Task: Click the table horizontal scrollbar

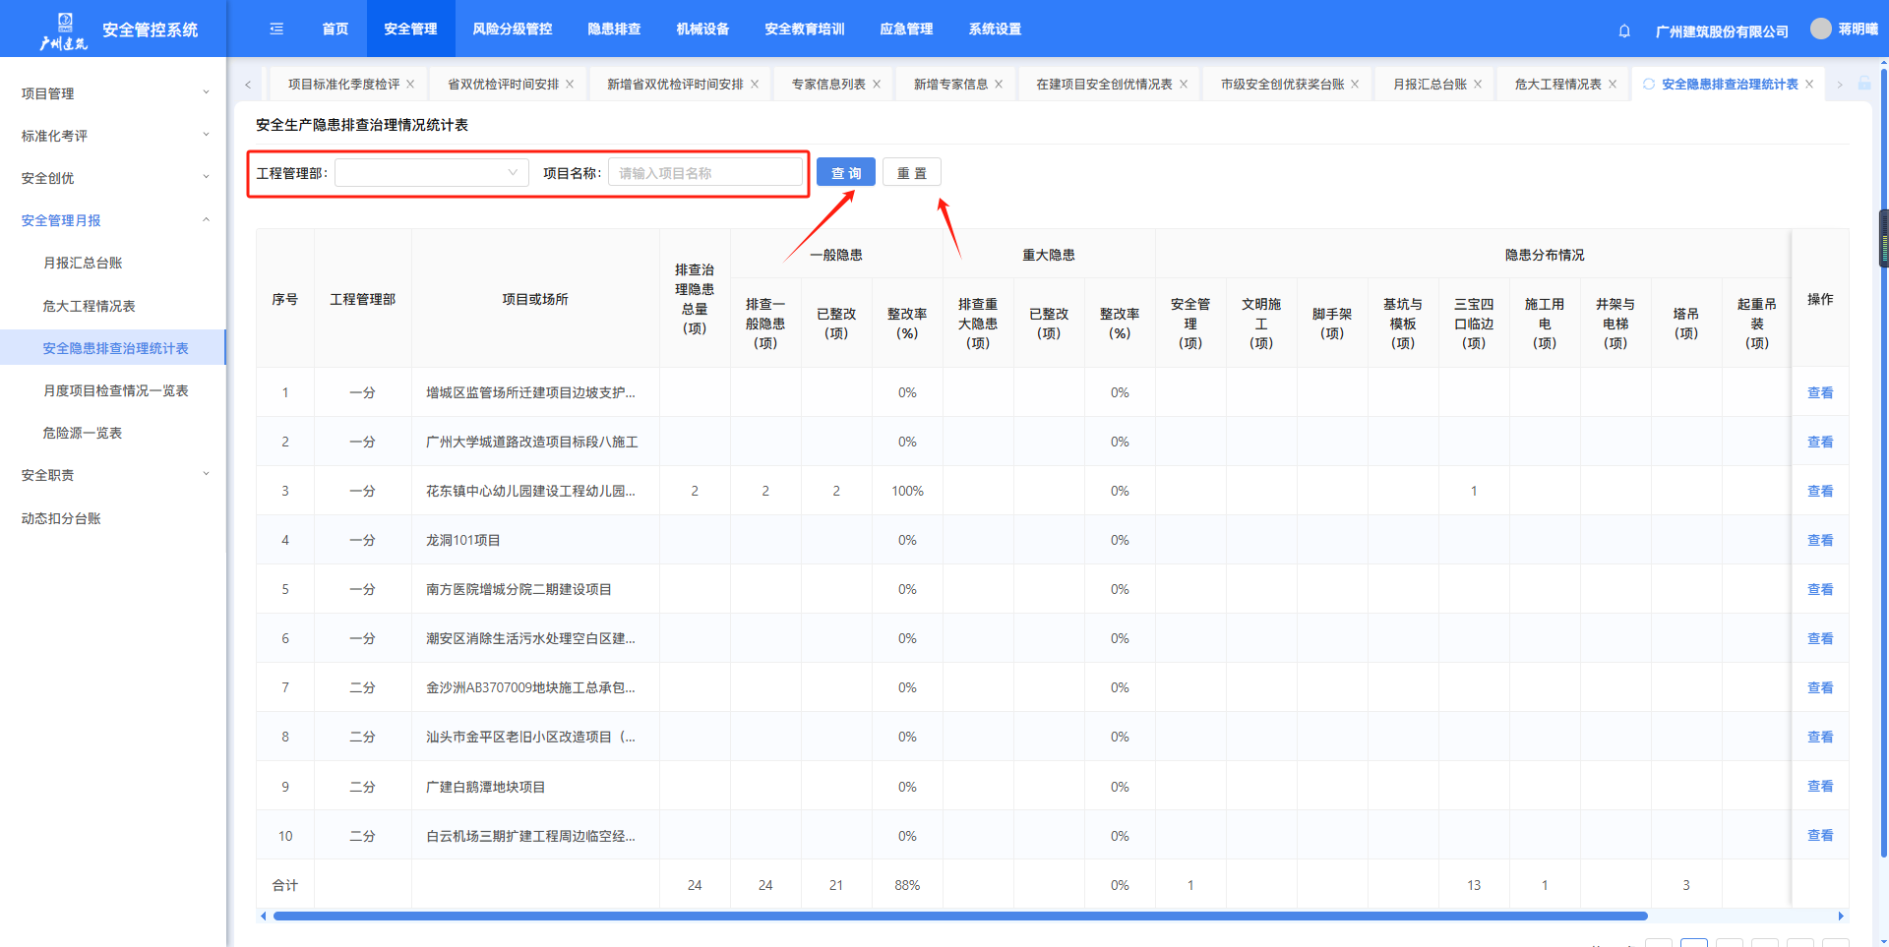Action: (959, 916)
